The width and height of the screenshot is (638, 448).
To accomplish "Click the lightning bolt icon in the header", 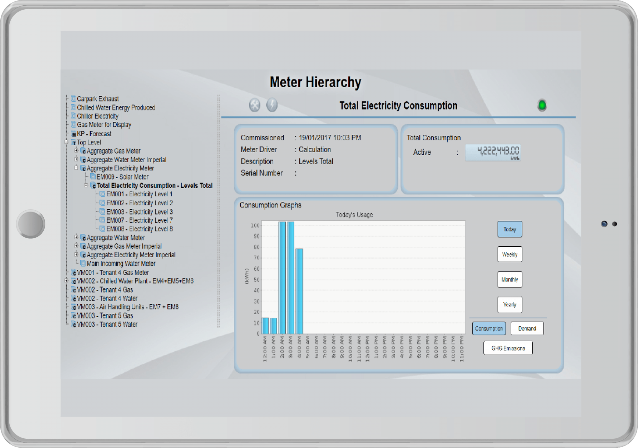I will pyautogui.click(x=272, y=105).
